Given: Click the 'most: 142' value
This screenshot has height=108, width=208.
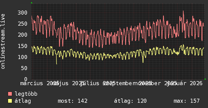Looking at the screenshot, I should click(72, 101).
